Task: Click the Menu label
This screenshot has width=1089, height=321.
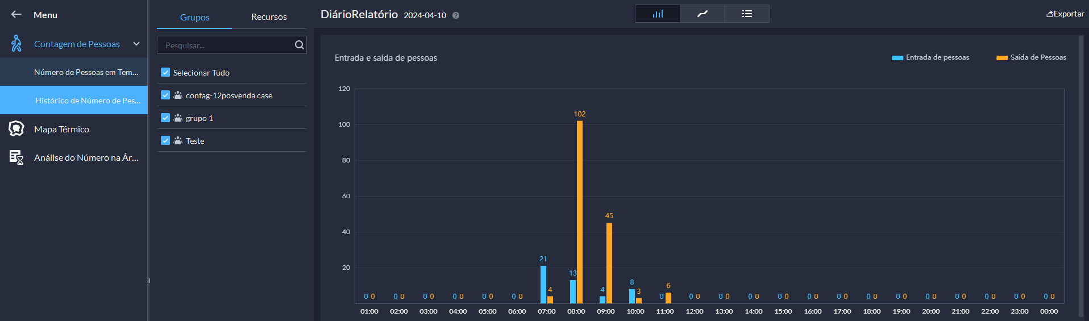Action: (45, 15)
